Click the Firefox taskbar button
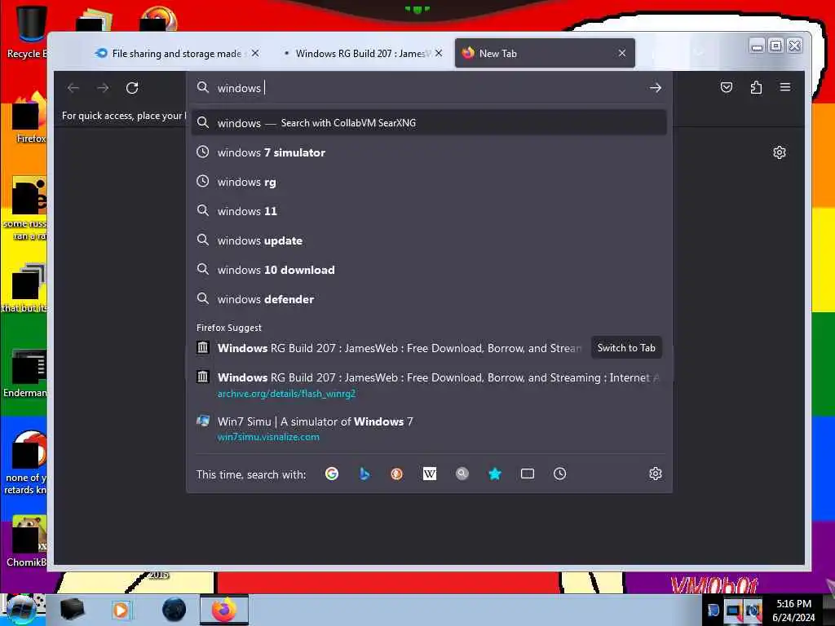 click(223, 610)
